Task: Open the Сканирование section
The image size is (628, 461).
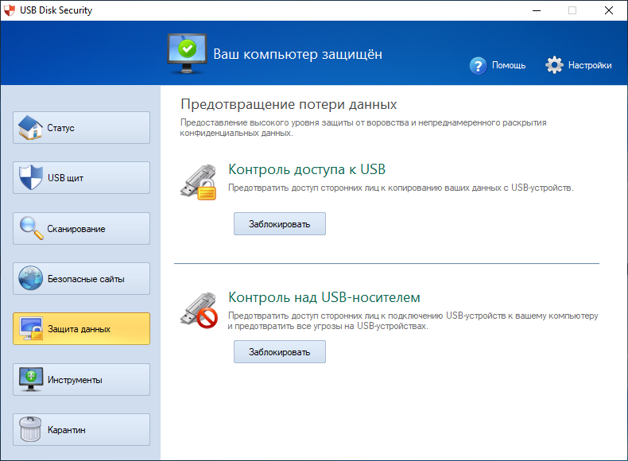Action: point(81,229)
